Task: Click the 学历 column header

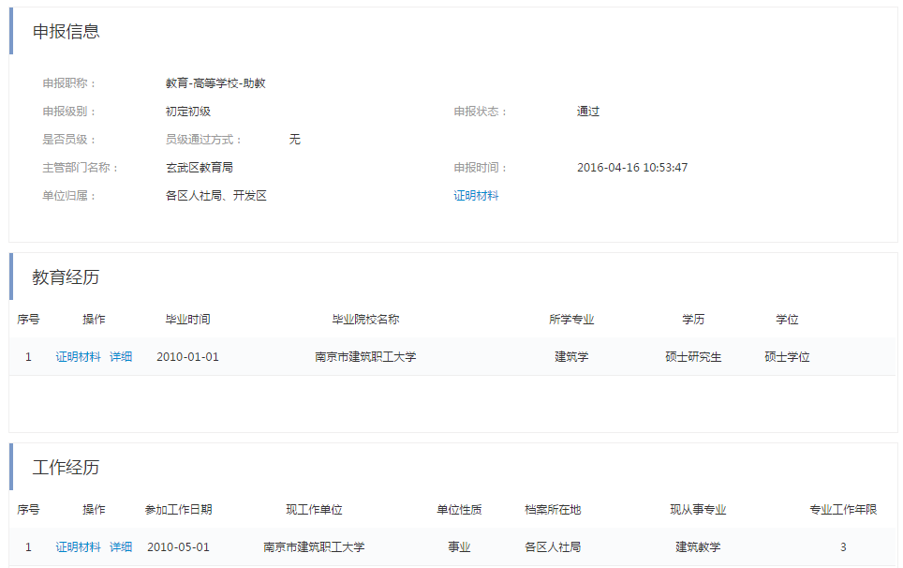Action: click(x=693, y=320)
